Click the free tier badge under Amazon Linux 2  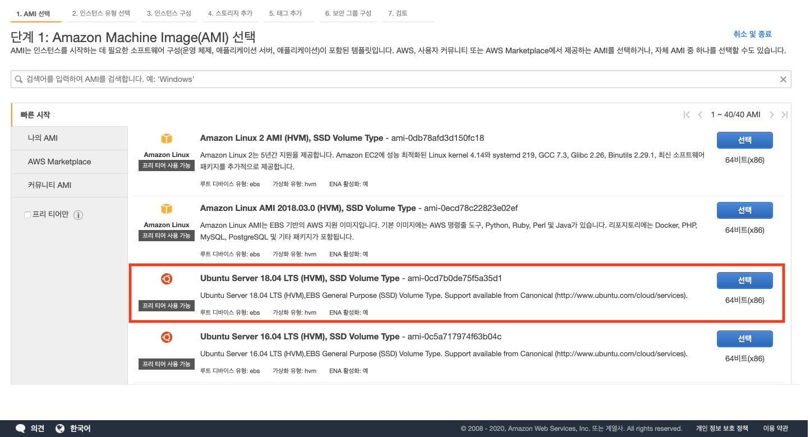pos(167,165)
